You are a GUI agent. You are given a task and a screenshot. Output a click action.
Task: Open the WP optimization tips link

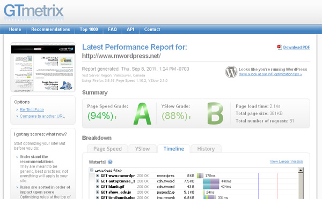[270, 74]
